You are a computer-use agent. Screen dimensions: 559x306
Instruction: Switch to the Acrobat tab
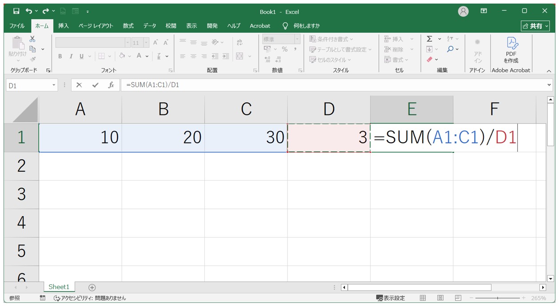coord(260,26)
